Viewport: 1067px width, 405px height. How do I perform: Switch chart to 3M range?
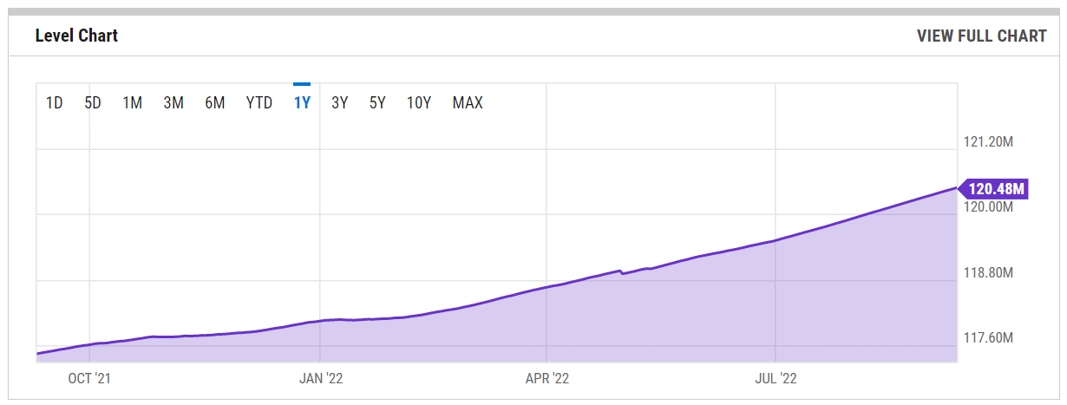(x=173, y=102)
